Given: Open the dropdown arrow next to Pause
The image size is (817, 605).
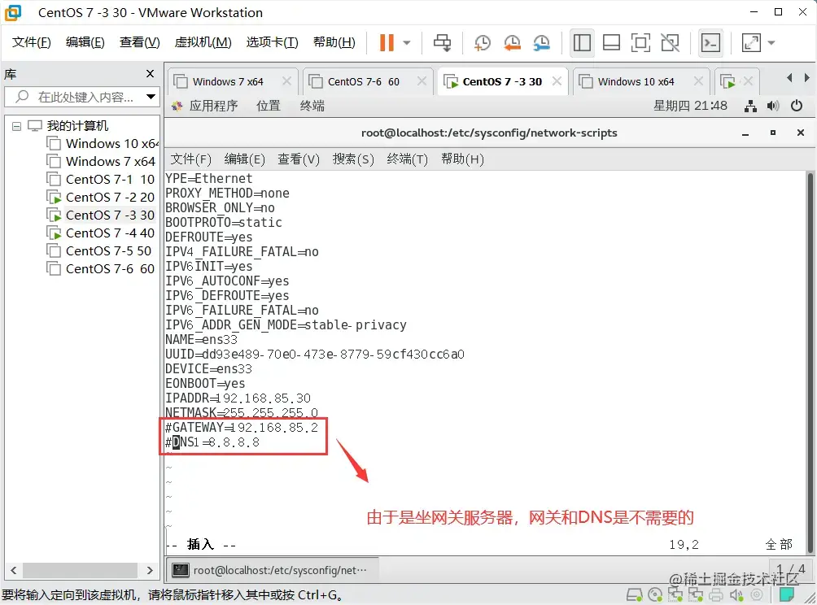Looking at the screenshot, I should [407, 43].
